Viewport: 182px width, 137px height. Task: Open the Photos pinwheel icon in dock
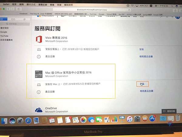[83, 120]
